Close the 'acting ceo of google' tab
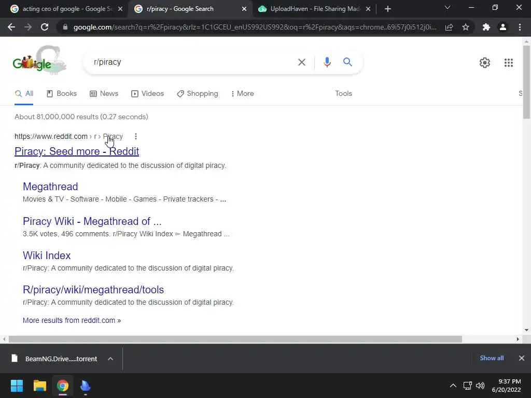531x398 pixels. 120,9
